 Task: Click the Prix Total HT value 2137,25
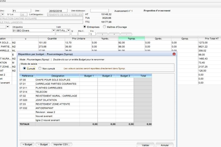pyautogui.click(x=203, y=67)
